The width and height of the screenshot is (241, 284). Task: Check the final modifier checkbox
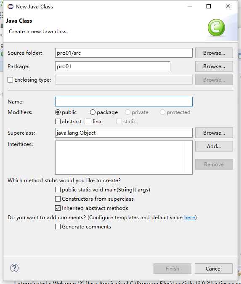coord(89,121)
